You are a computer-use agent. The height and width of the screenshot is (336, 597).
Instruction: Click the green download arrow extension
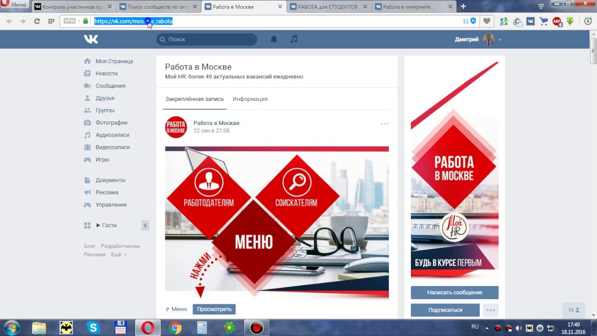[570, 21]
